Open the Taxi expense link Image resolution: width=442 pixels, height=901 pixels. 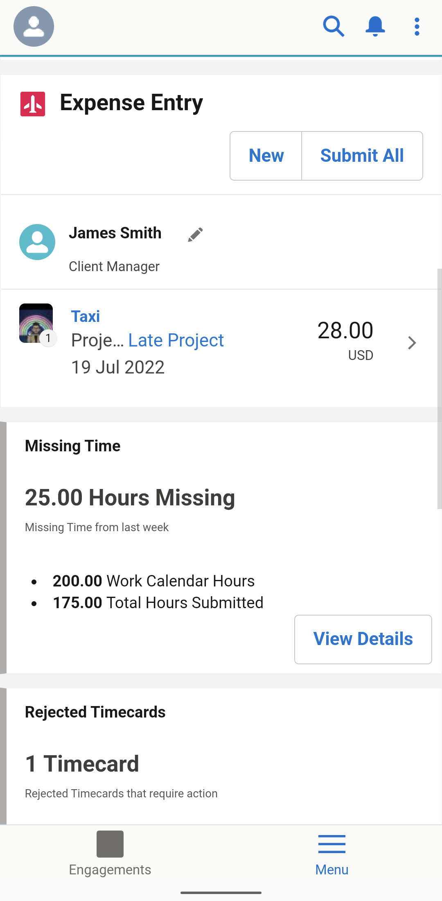point(86,316)
